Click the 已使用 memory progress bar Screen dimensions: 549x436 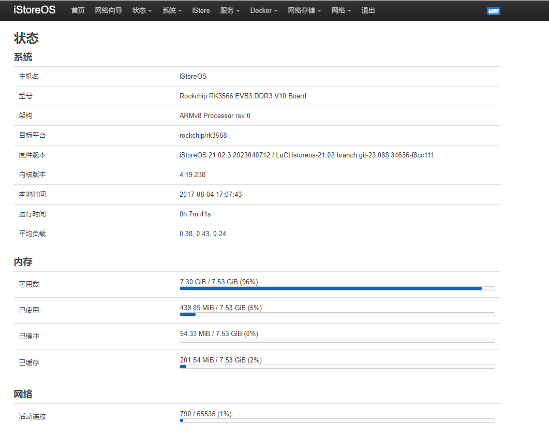tap(337, 314)
